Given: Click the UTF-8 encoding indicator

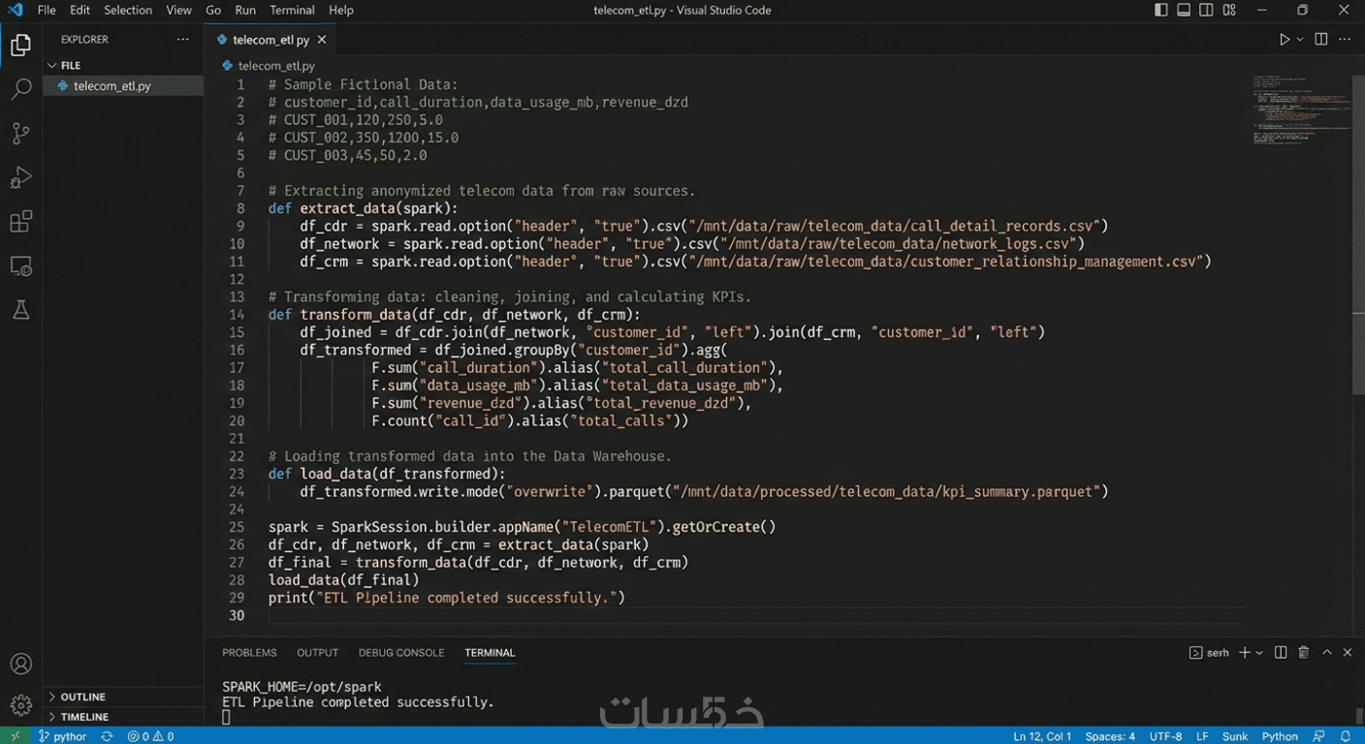Looking at the screenshot, I should tap(1165, 736).
